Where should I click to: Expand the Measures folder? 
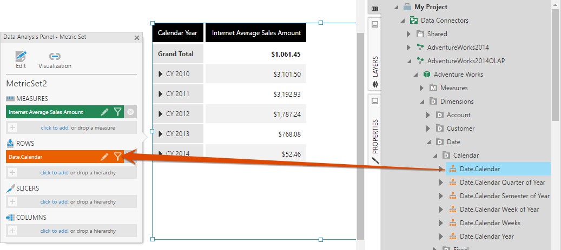[423, 88]
